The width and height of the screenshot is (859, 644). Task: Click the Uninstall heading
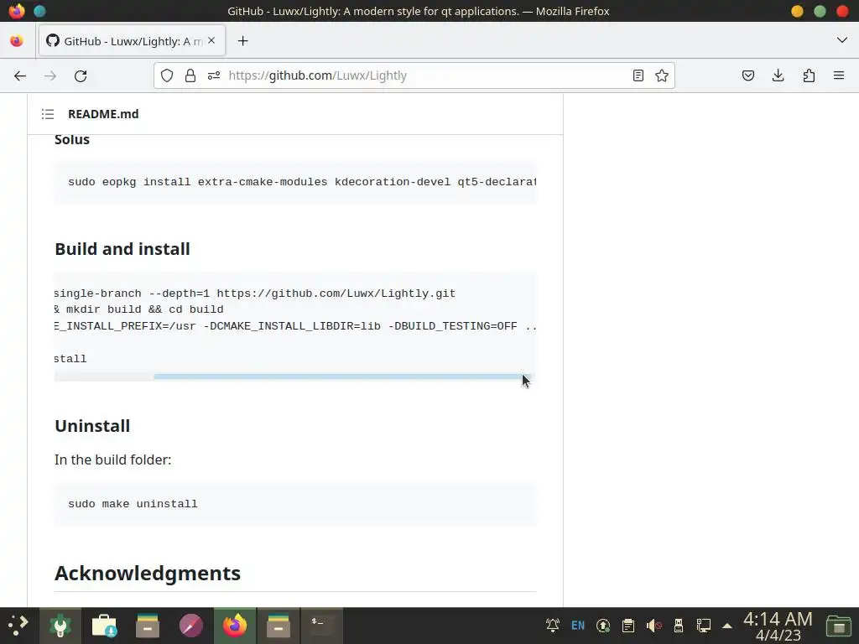92,426
